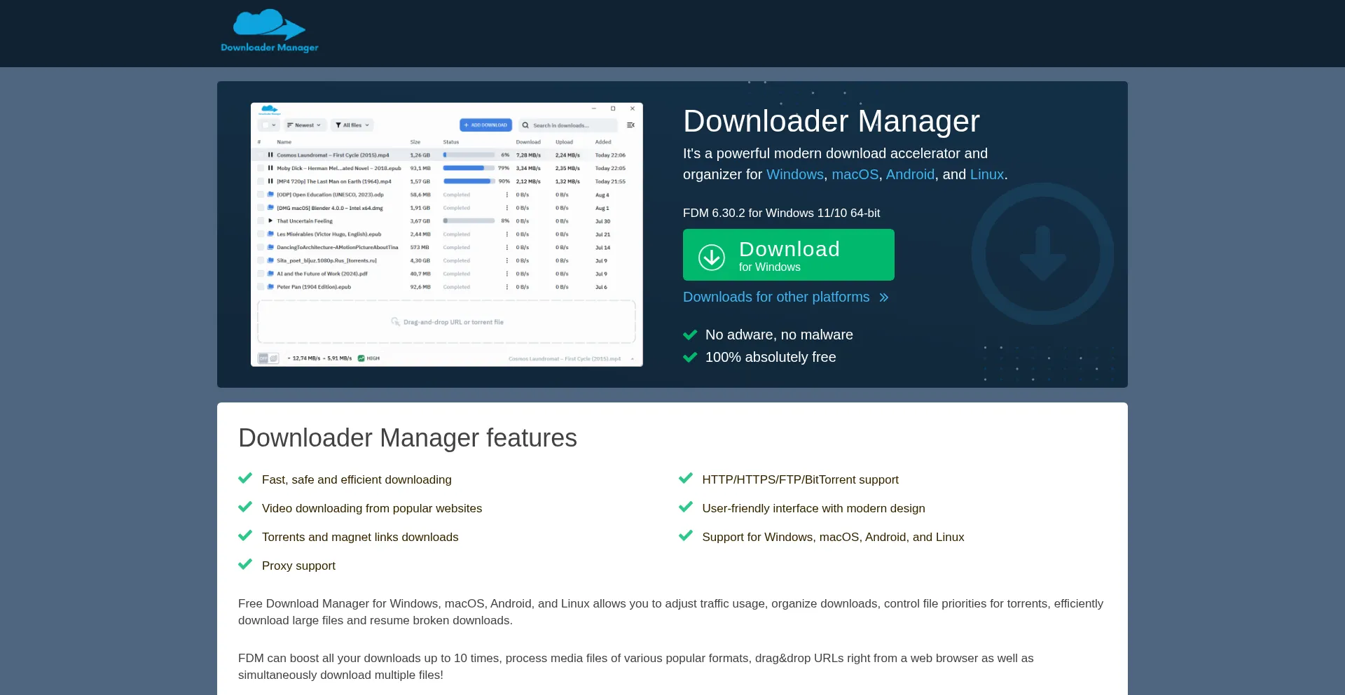Viewport: 1345px width, 695px height.
Task: Expand the All files filter dropdown
Action: click(352, 125)
